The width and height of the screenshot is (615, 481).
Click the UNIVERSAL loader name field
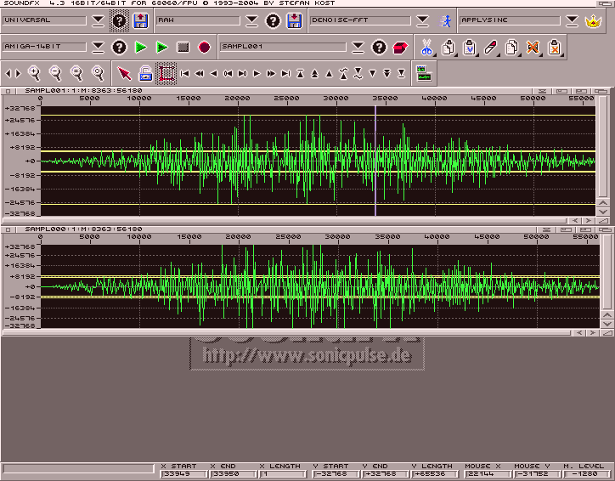point(44,20)
